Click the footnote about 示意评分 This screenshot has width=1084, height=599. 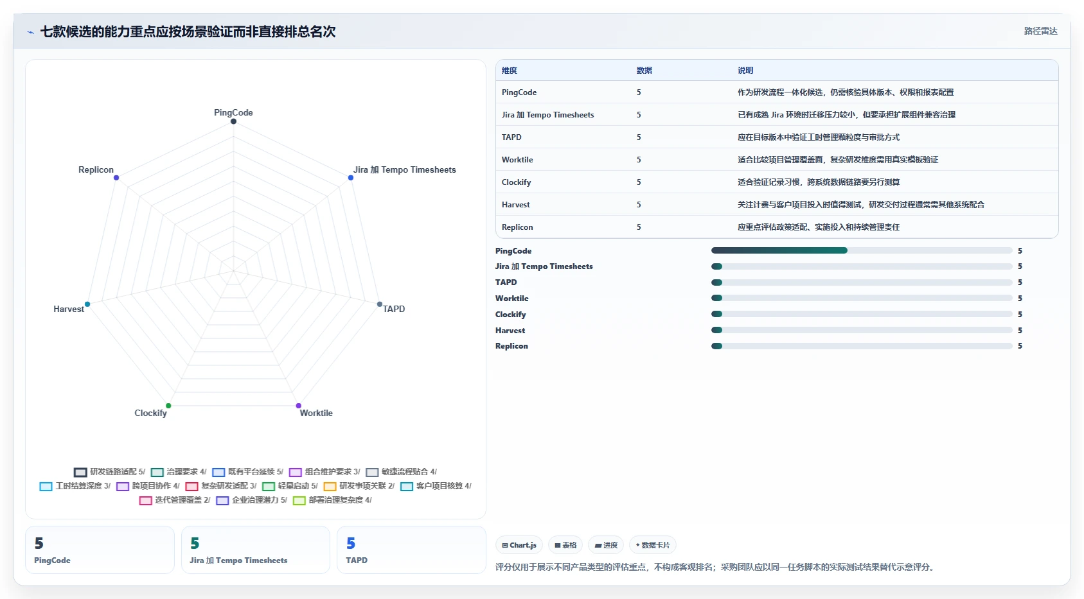pyautogui.click(x=716, y=567)
